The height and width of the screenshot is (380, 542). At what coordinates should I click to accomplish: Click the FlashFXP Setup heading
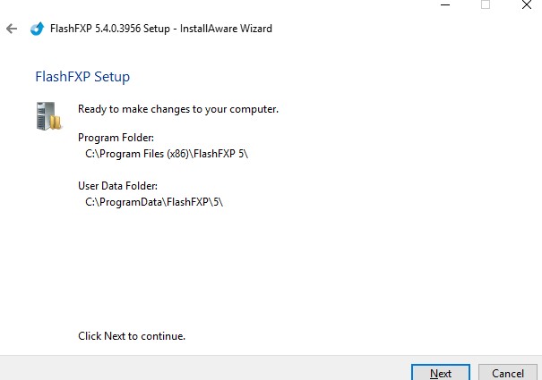point(82,77)
